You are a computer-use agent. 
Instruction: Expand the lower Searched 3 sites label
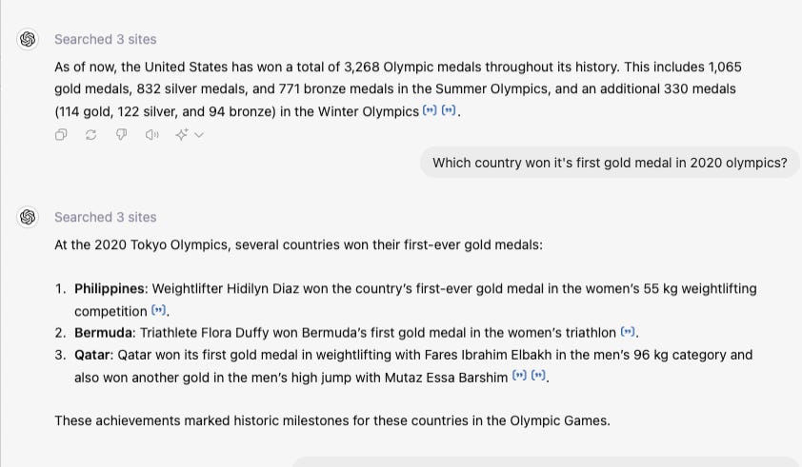tap(106, 217)
